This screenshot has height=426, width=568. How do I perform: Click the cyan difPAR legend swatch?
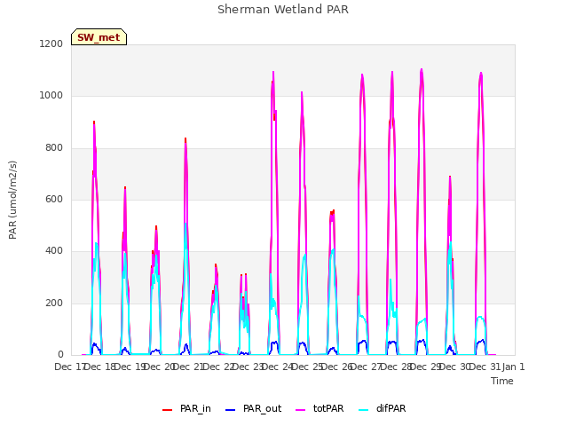click(x=363, y=410)
